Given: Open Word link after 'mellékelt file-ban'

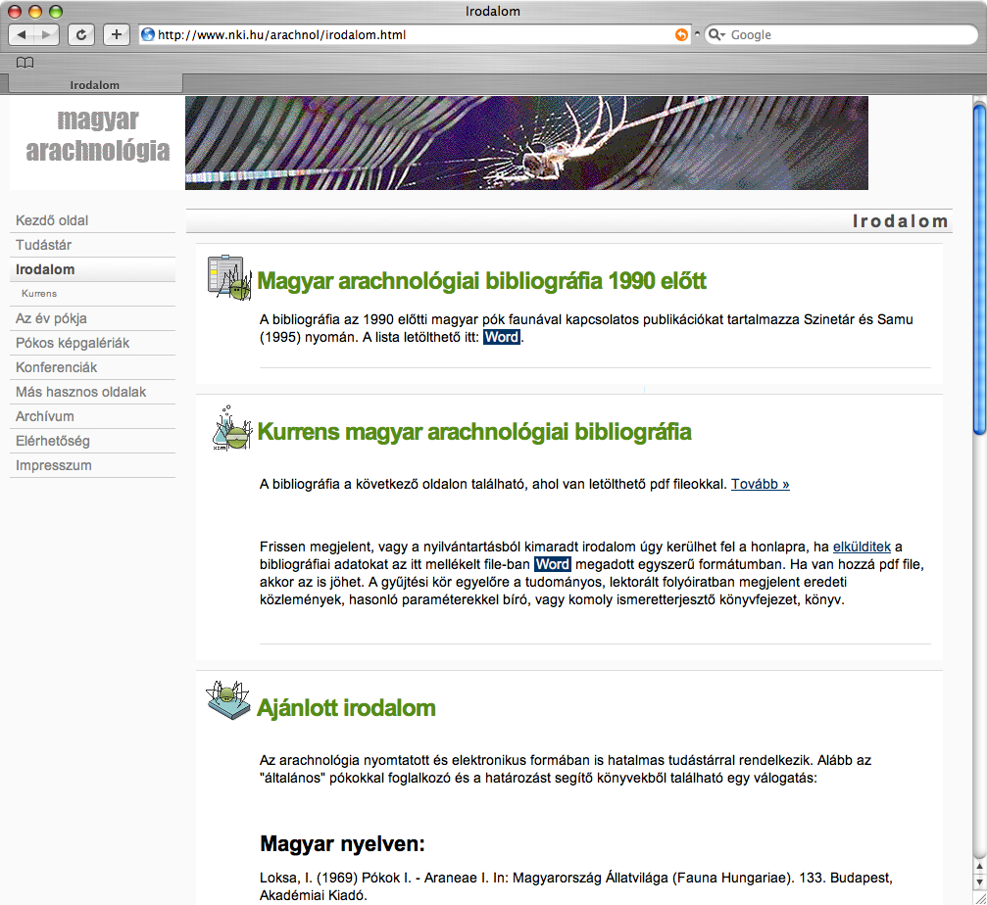Looking at the screenshot, I should tap(553, 565).
